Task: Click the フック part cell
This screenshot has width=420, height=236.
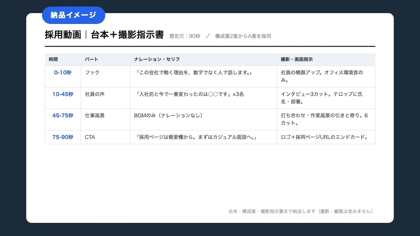Action: (x=105, y=76)
